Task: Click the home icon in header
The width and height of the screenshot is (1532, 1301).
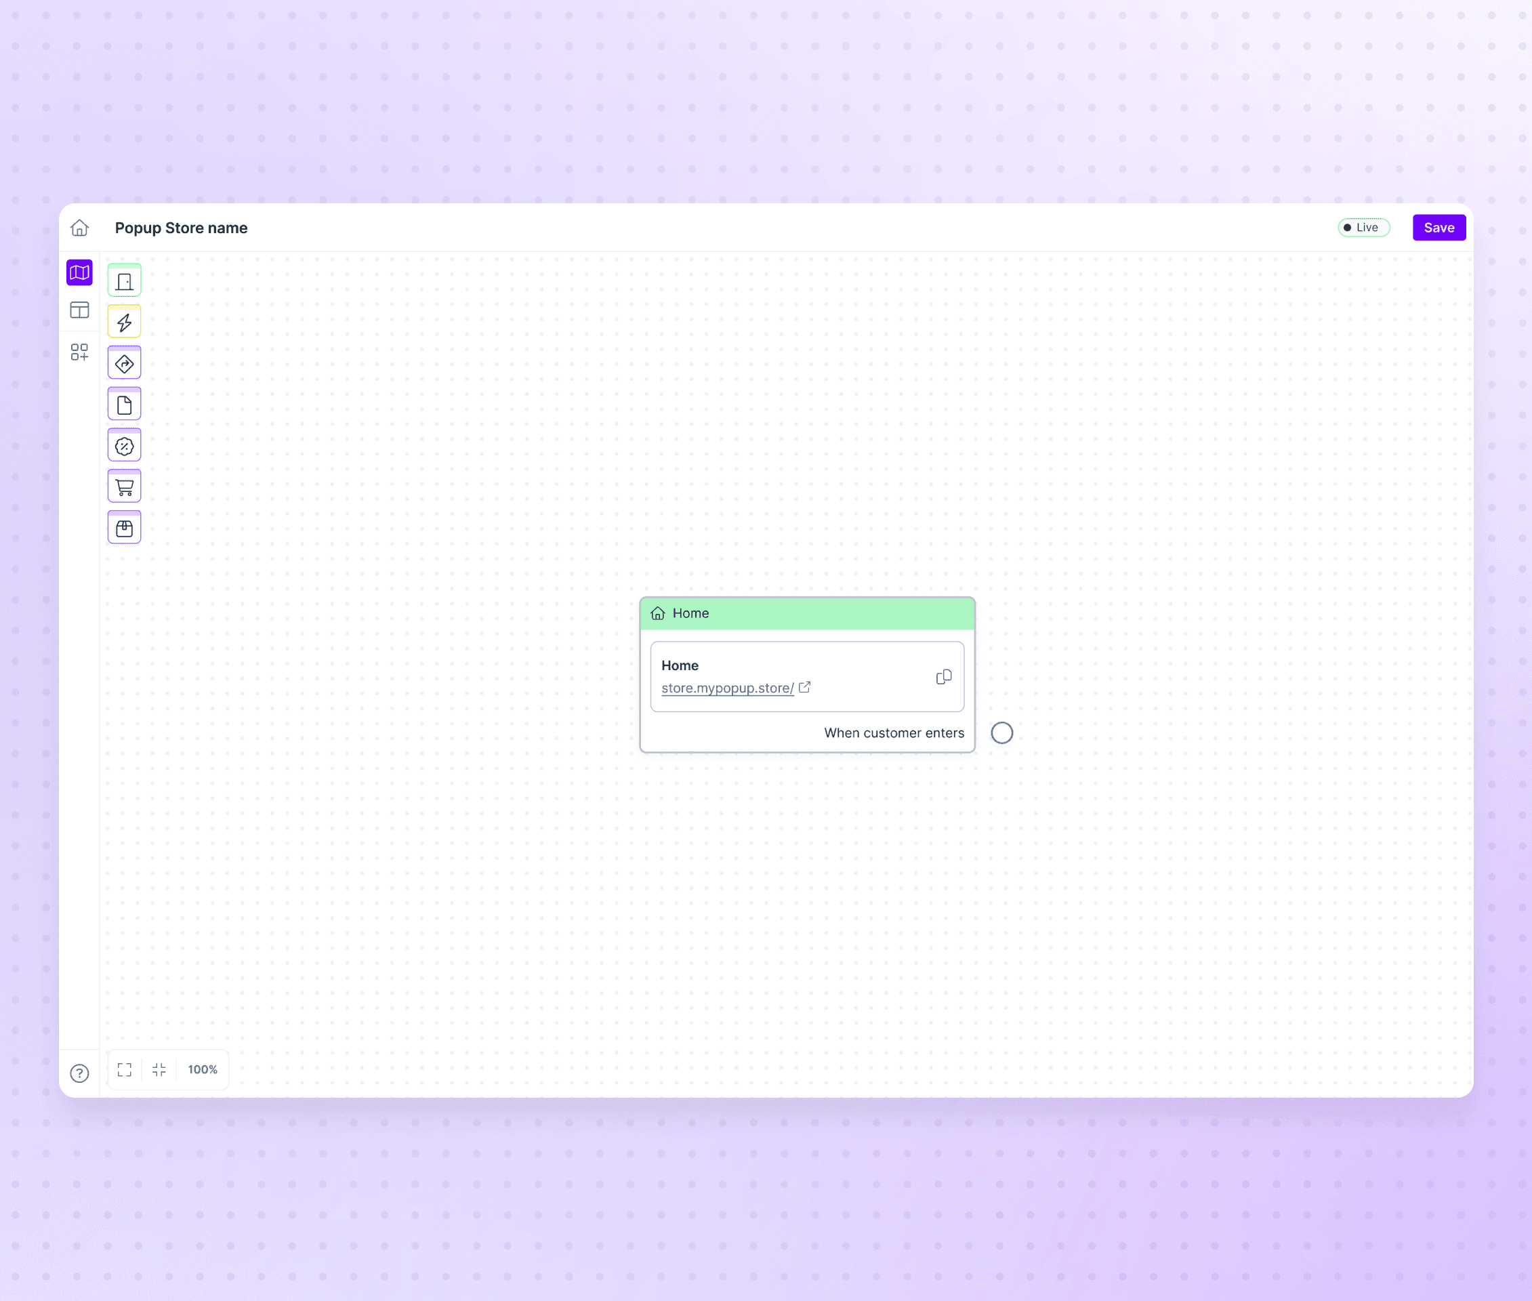Action: 80,228
